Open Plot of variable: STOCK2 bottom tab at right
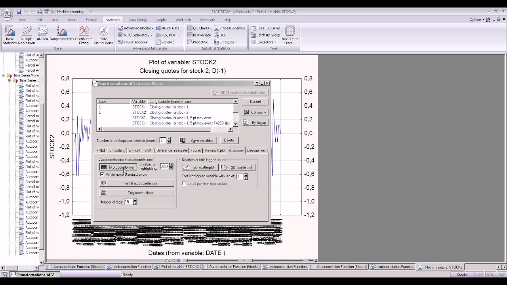507x285 pixels. pyautogui.click(x=440, y=267)
